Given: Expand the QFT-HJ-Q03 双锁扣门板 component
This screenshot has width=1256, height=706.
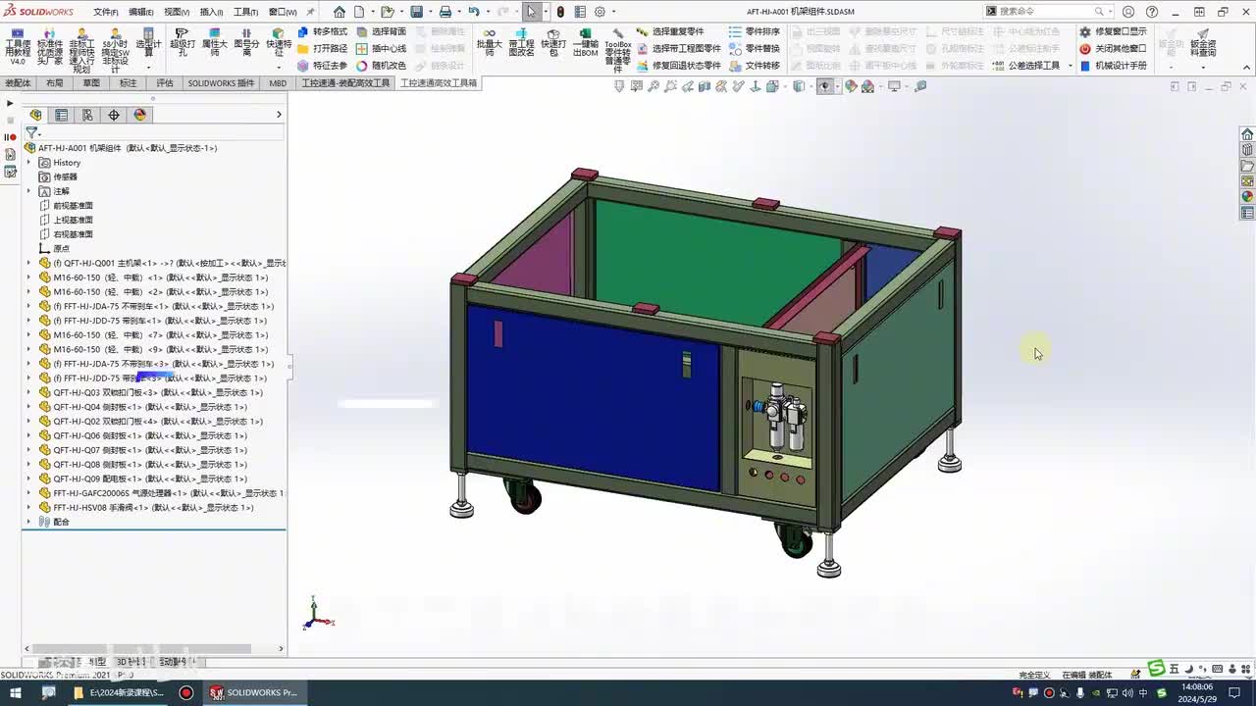Looking at the screenshot, I should click(29, 392).
